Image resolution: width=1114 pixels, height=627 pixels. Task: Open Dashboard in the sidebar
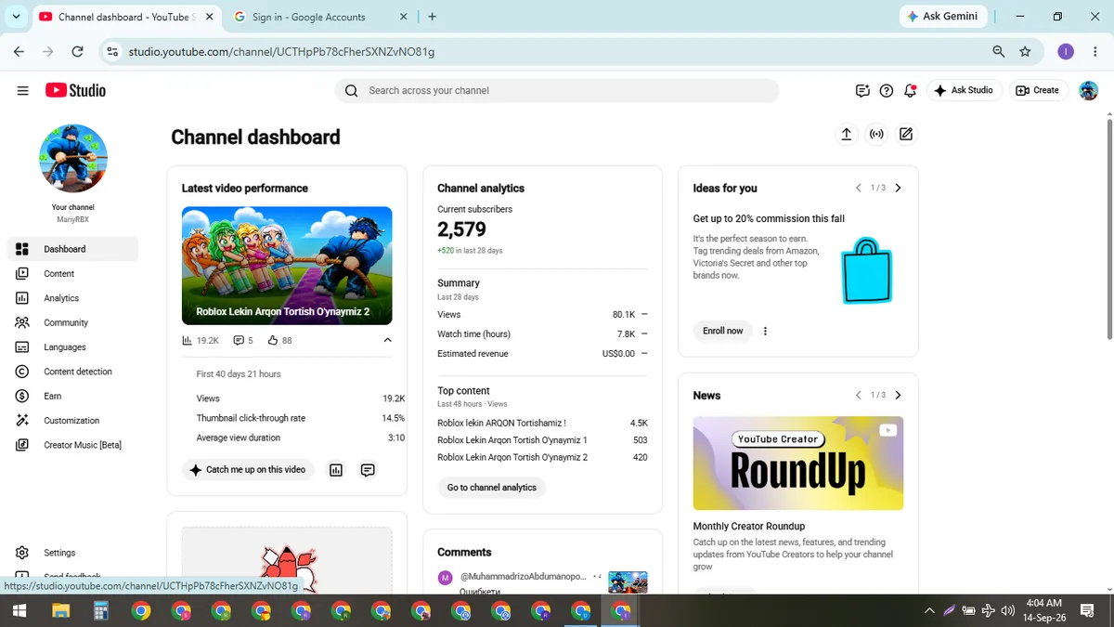click(72, 249)
